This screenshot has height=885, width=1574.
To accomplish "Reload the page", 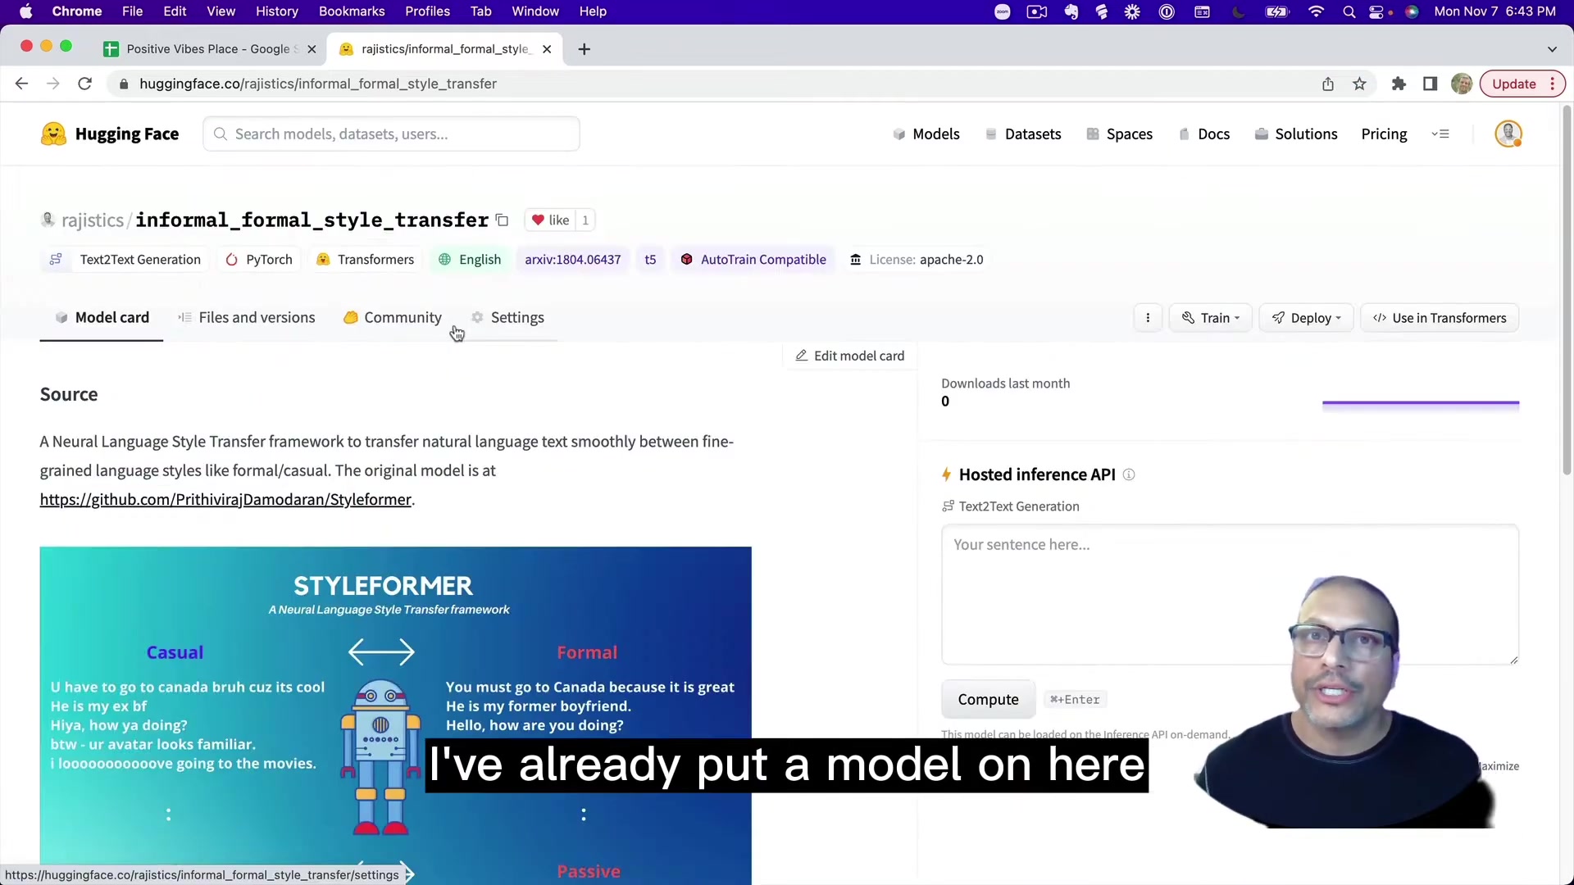I will coord(84,84).
